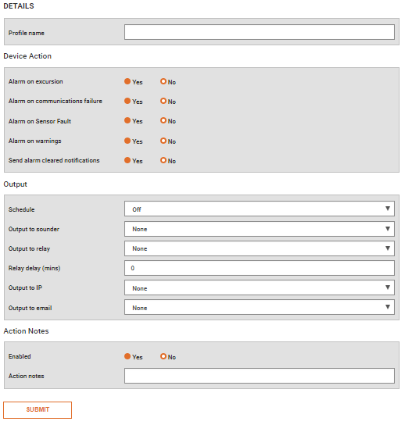Open the Output to sounder dropdown
The height and width of the screenshot is (425, 405).
260,229
